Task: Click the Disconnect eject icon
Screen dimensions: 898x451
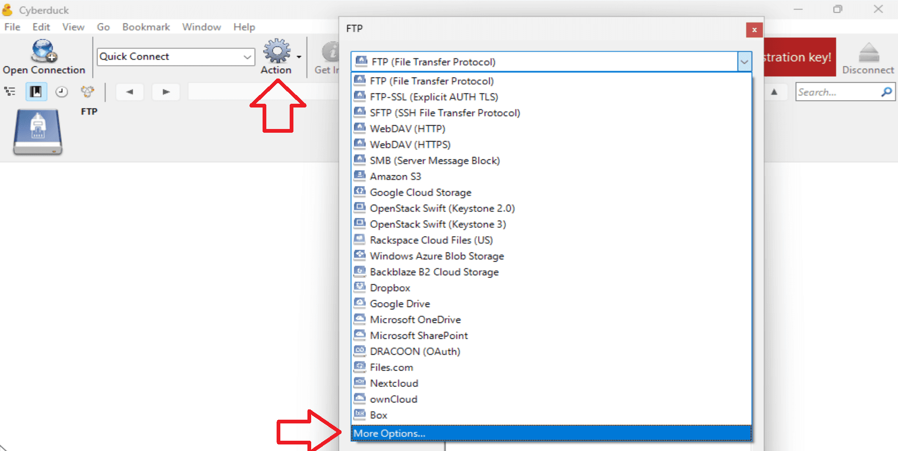Action: (868, 52)
